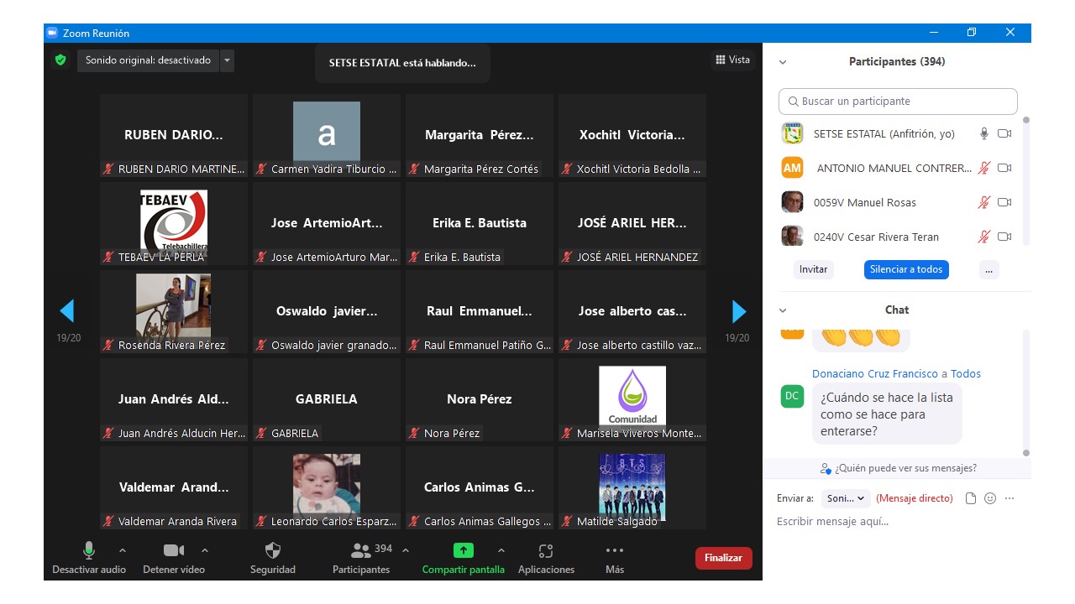
Task: Open the Vista layout menu
Action: coord(732,60)
